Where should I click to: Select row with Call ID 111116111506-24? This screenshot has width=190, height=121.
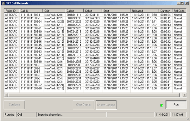click(95, 21)
